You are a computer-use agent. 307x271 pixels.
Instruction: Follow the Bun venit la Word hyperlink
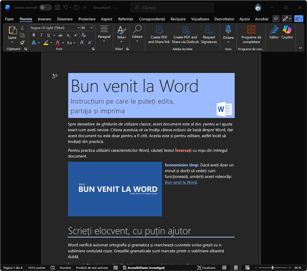click(181, 182)
